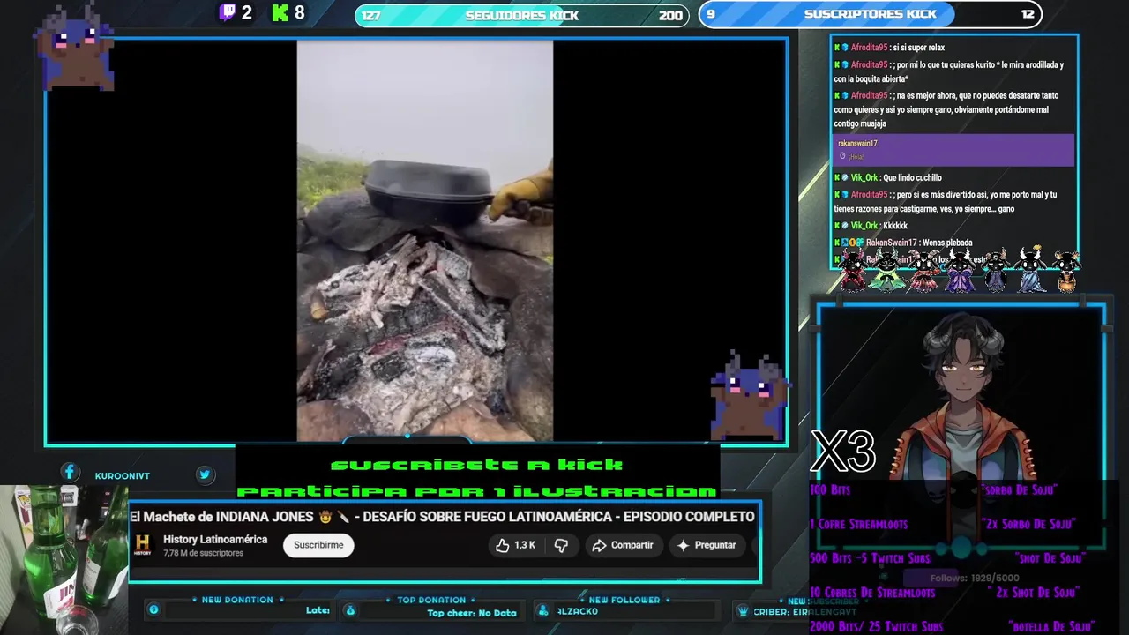
Task: Click the webcam showing green soju bottles
Action: pyautogui.click(x=64, y=560)
